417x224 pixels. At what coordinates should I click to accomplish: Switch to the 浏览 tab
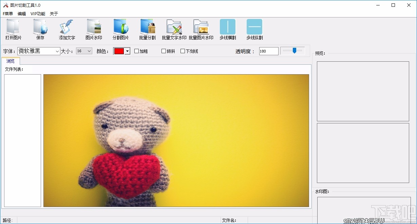pos(11,61)
